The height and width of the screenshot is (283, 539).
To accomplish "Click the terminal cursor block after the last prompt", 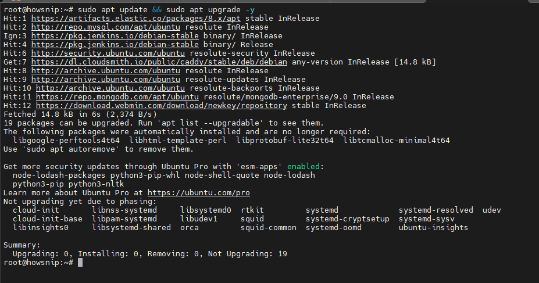I will [80, 263].
